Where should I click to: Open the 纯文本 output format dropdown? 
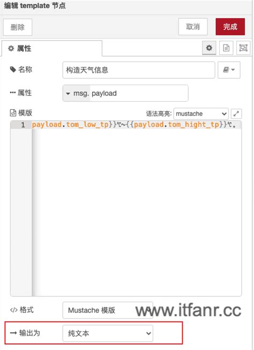pyautogui.click(x=108, y=333)
